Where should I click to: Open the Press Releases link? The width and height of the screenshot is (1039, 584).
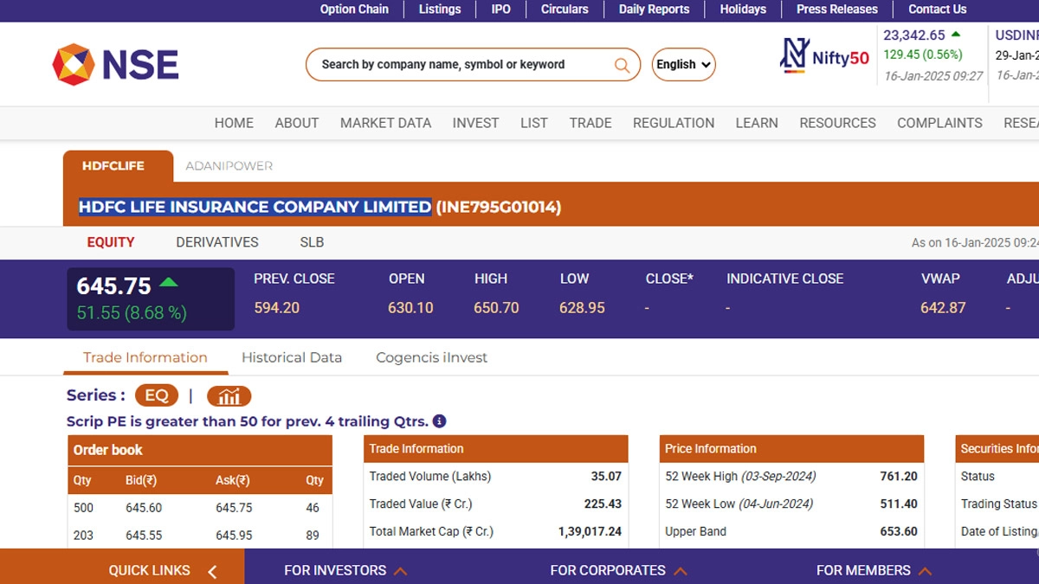coord(836,10)
